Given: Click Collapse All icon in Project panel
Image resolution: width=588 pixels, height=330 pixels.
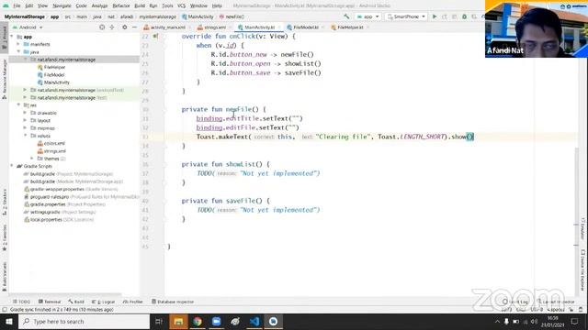Looking at the screenshot, I should [x=112, y=27].
